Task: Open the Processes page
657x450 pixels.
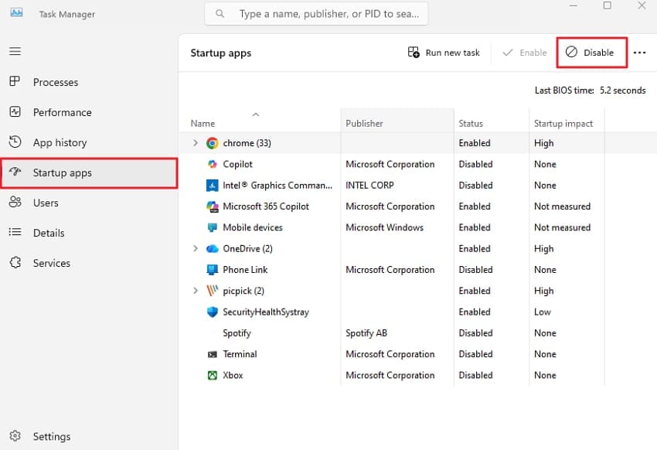Action: (x=56, y=82)
